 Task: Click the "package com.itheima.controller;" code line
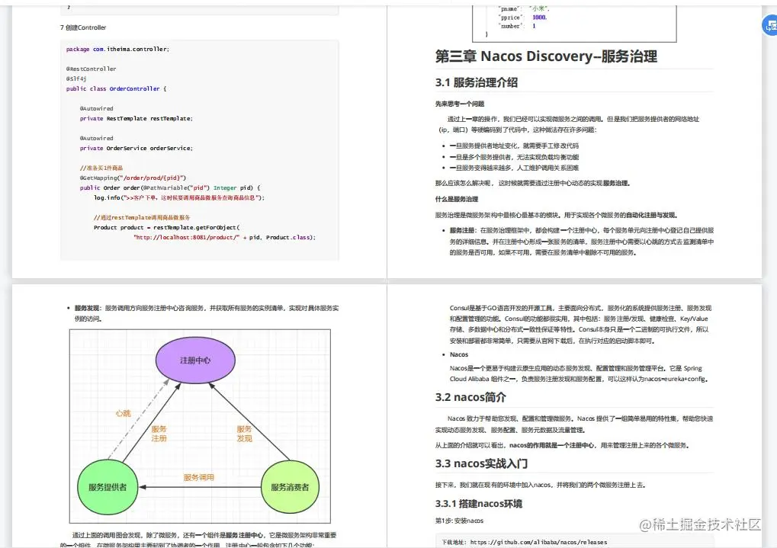(117, 49)
